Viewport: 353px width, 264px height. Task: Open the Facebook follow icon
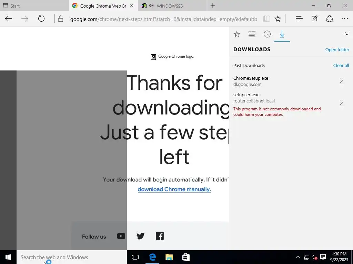click(x=160, y=236)
